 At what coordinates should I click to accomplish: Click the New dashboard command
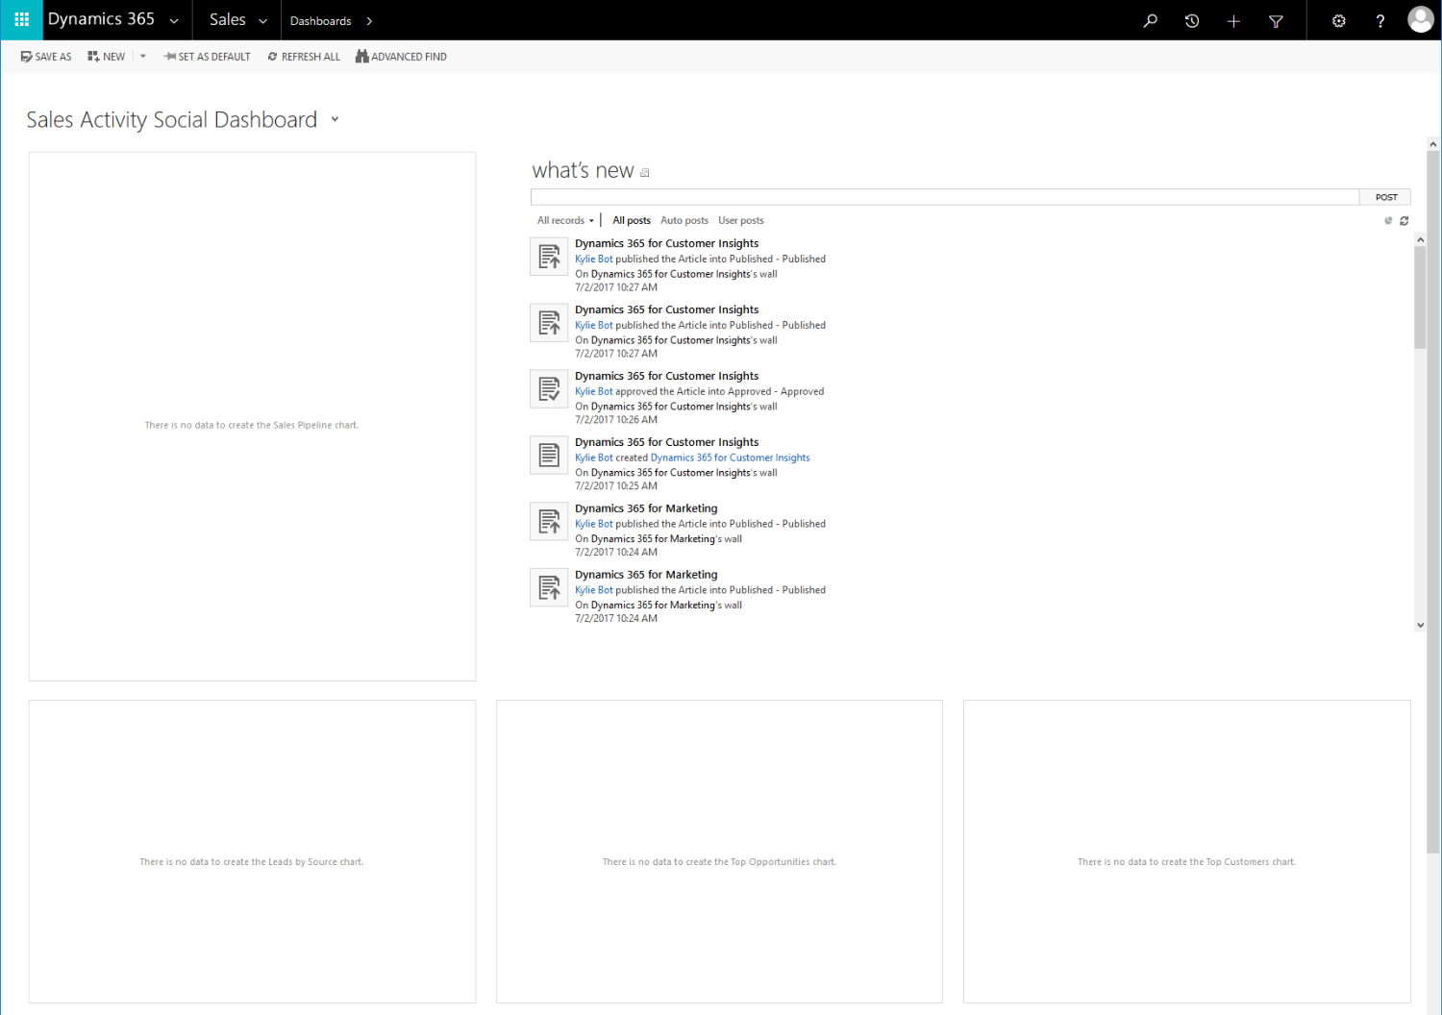click(107, 57)
